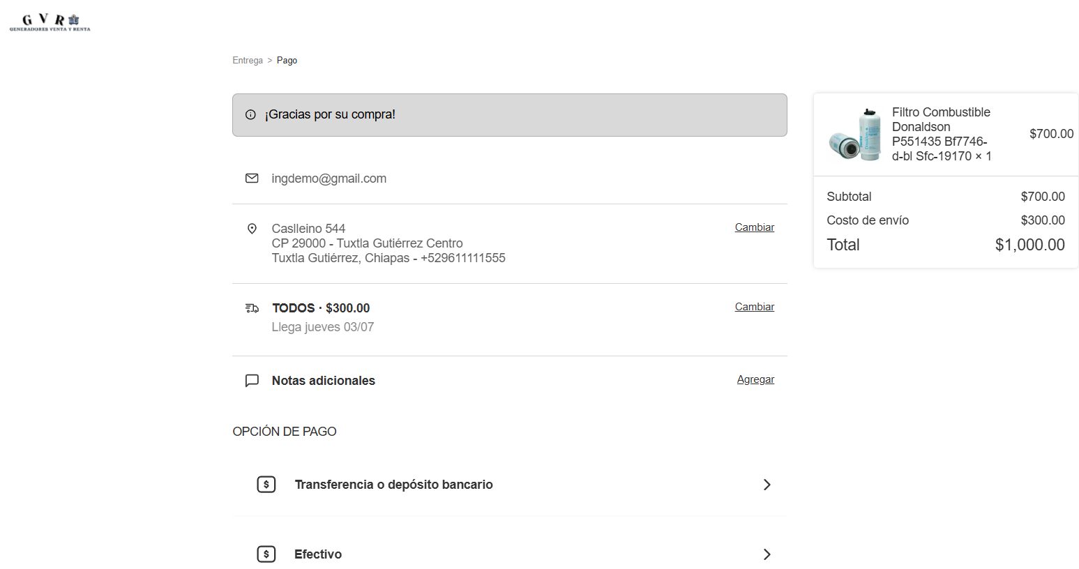This screenshot has width=1079, height=569.
Task: Expand the Efectivo payment chevron
Action: click(767, 554)
